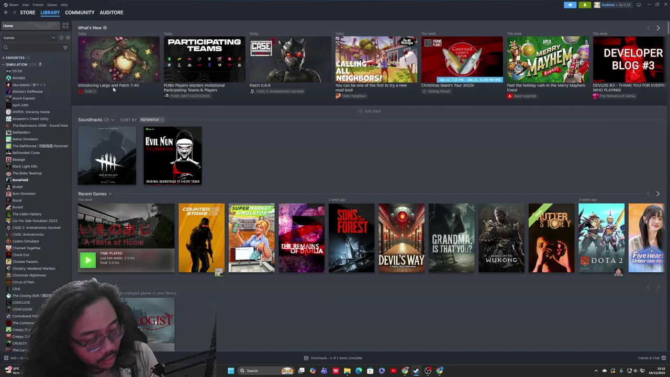Viewport: 670px width, 377px height.
Task: Expand the Soundtracks shelf dropdown
Action: pos(112,120)
